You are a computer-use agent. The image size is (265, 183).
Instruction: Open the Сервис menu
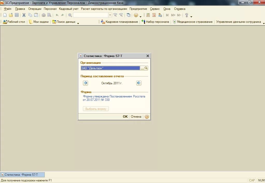(155, 9)
